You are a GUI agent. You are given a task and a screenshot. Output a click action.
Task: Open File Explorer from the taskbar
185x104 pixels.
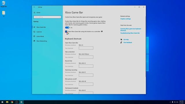coord(7,102)
